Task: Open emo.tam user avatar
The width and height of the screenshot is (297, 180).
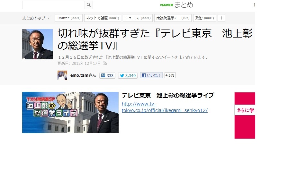Action: (x=62, y=75)
